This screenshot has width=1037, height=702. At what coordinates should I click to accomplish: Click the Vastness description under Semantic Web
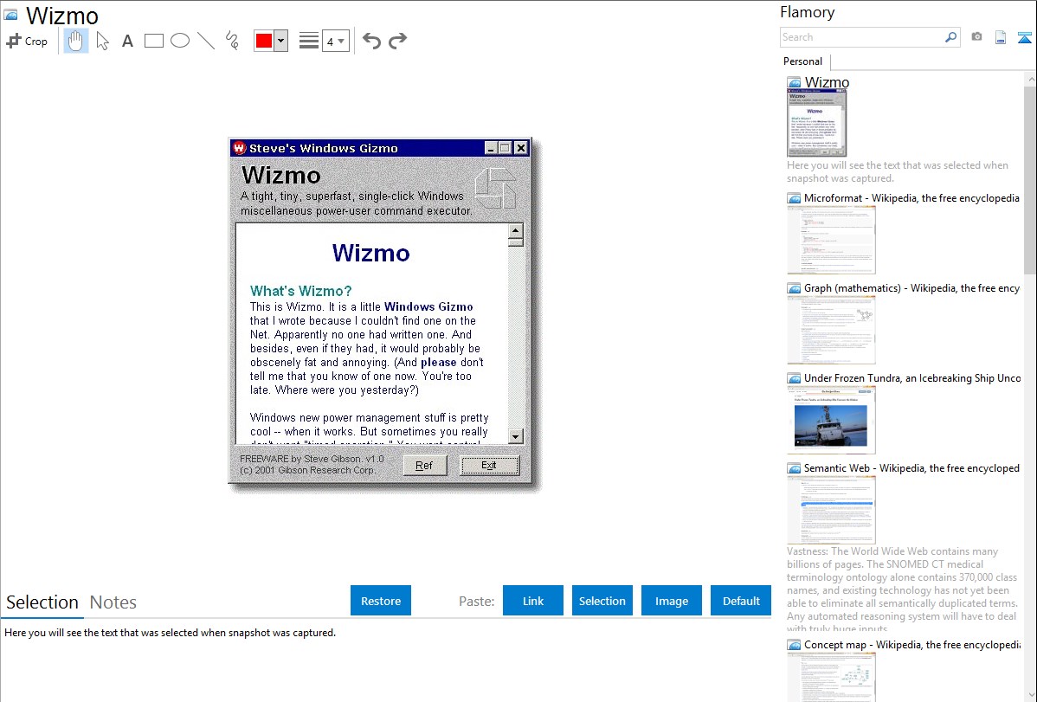click(903, 589)
